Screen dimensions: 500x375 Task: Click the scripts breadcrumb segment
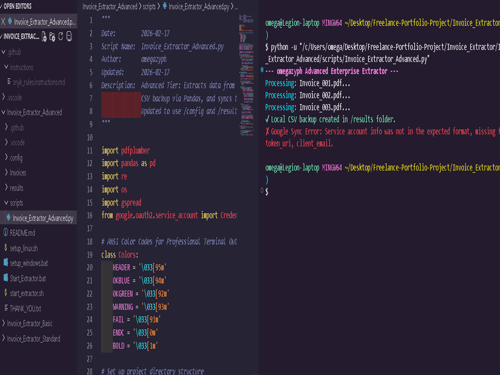(x=149, y=6)
